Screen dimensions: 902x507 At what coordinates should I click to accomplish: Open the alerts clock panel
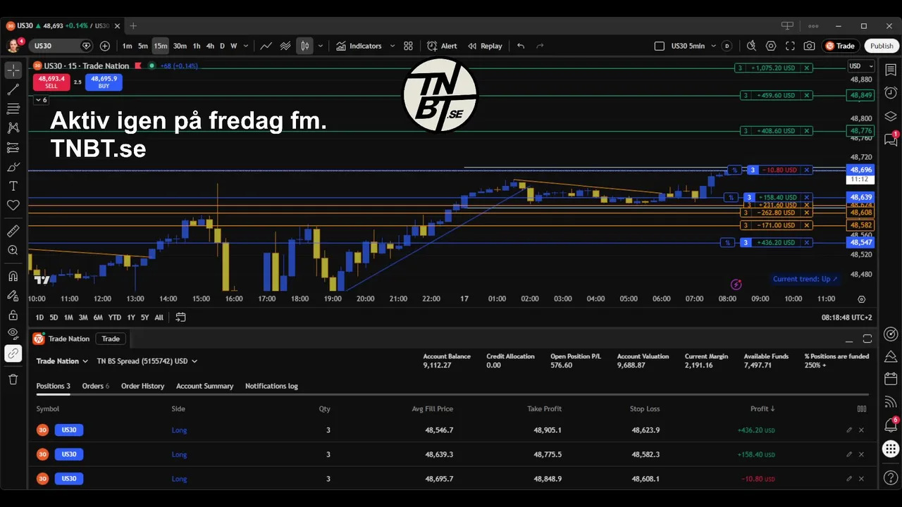coord(891,92)
